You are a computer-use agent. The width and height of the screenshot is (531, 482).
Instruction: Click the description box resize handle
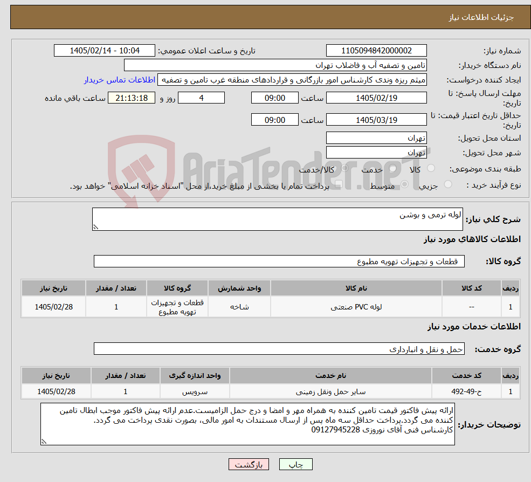[x=95, y=227]
